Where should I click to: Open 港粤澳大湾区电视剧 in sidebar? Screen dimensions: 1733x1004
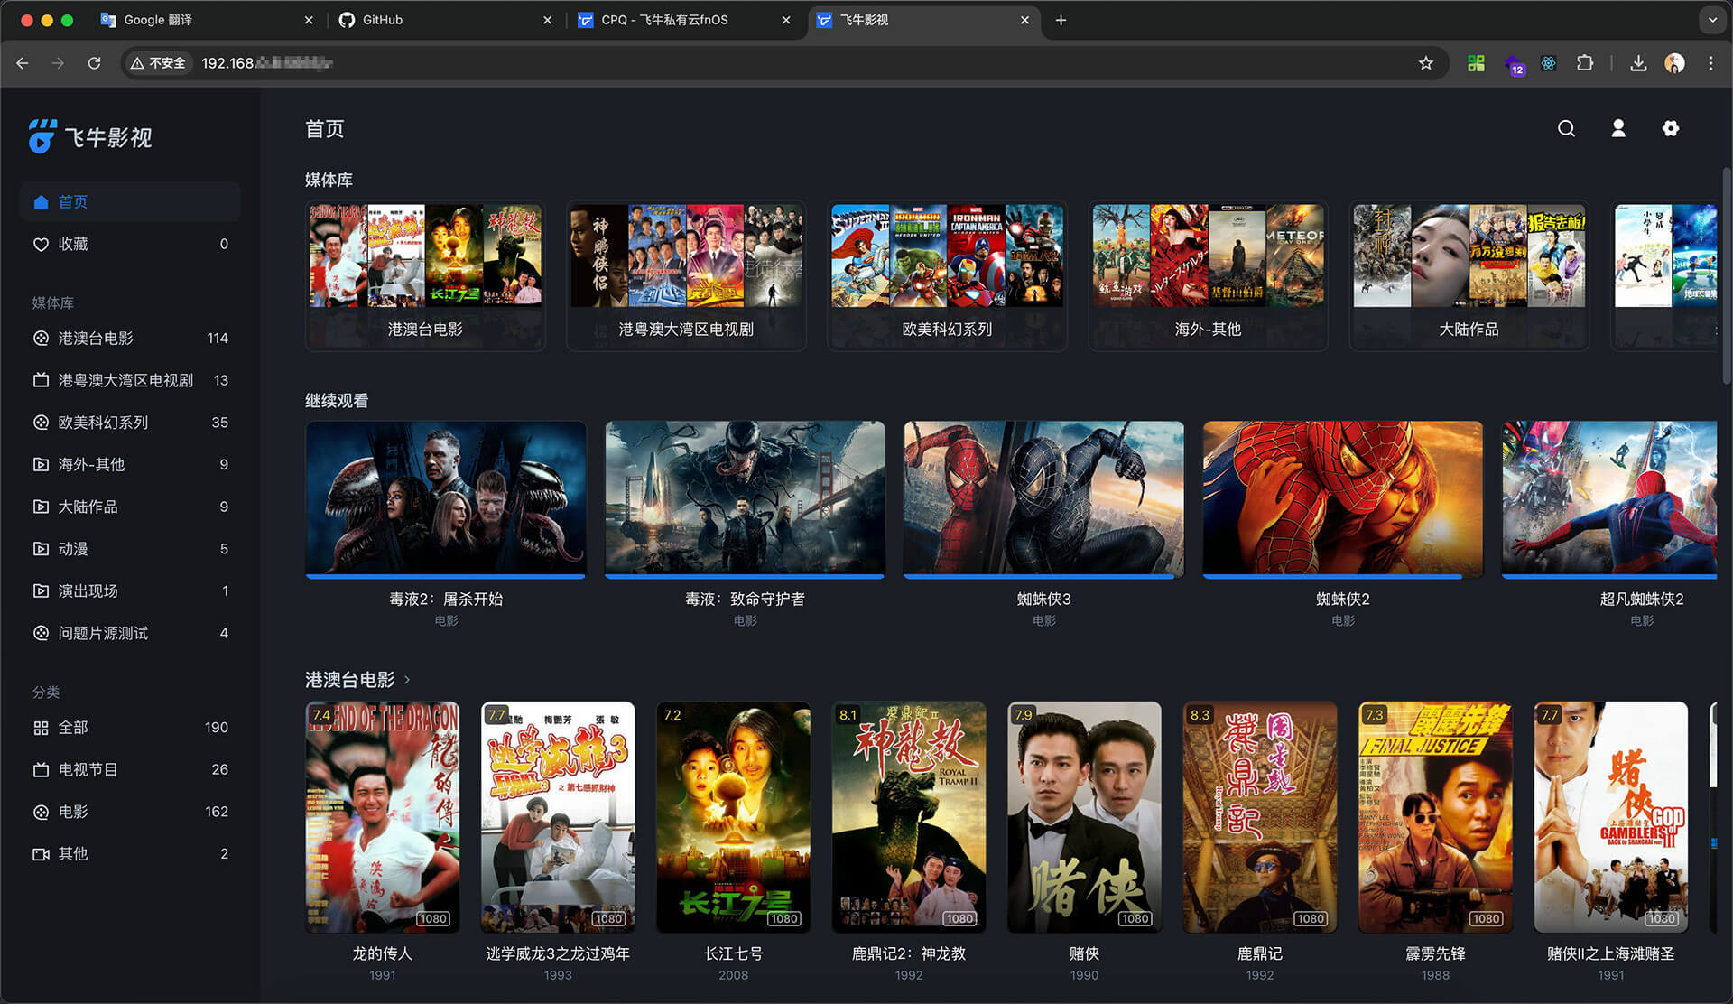tap(130, 380)
